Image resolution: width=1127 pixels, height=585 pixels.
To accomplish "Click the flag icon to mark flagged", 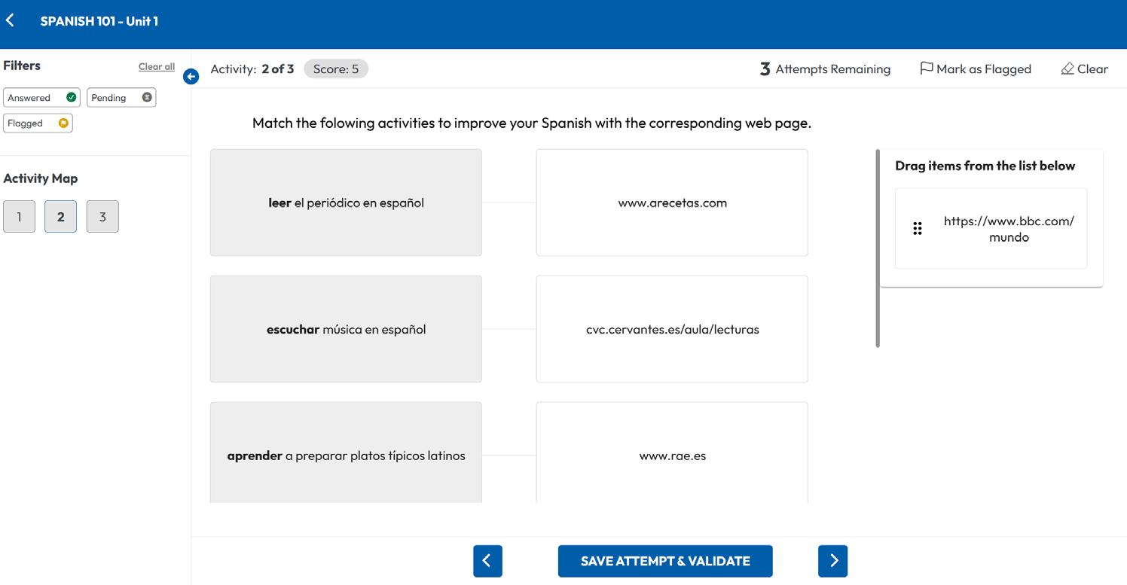I will coord(927,69).
